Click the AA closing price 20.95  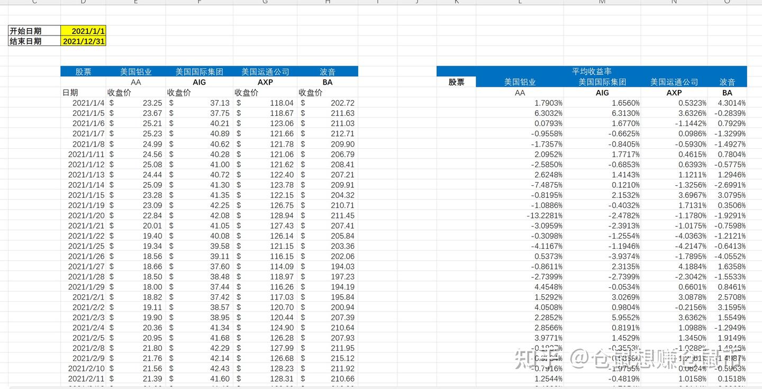135,338
